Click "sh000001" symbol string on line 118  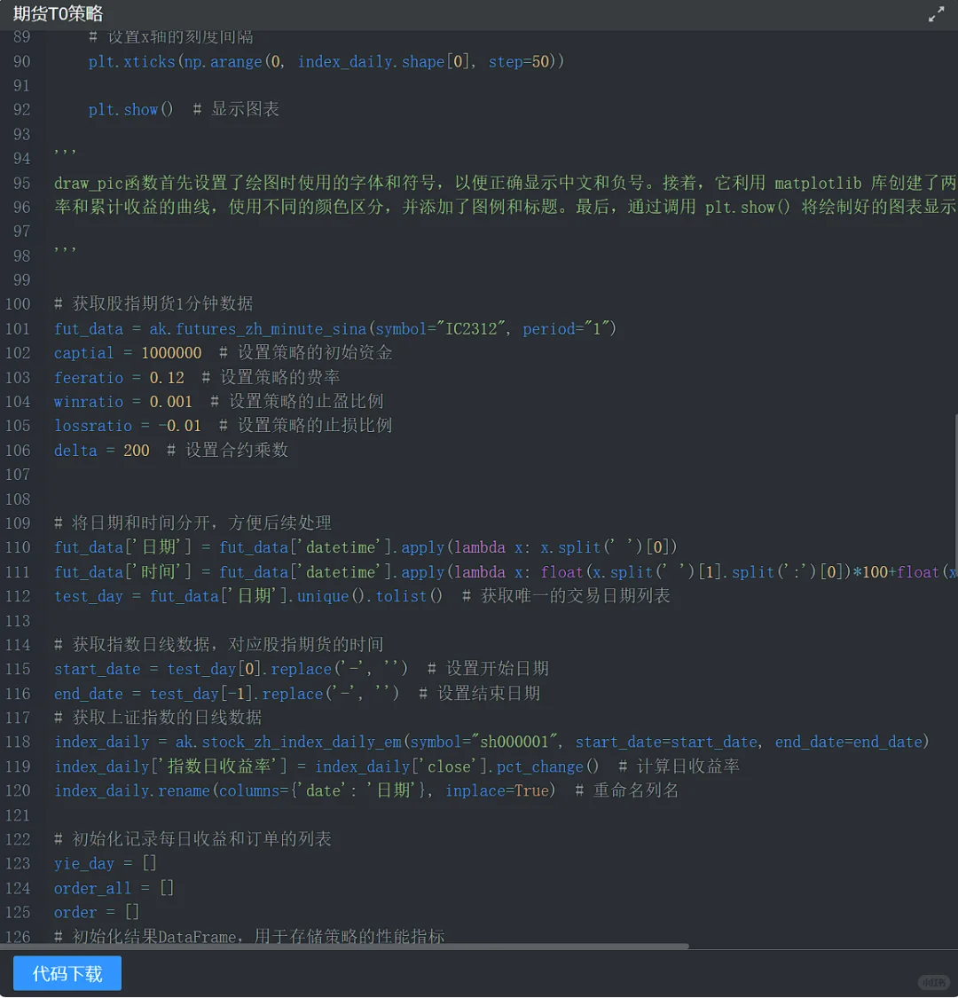[514, 742]
